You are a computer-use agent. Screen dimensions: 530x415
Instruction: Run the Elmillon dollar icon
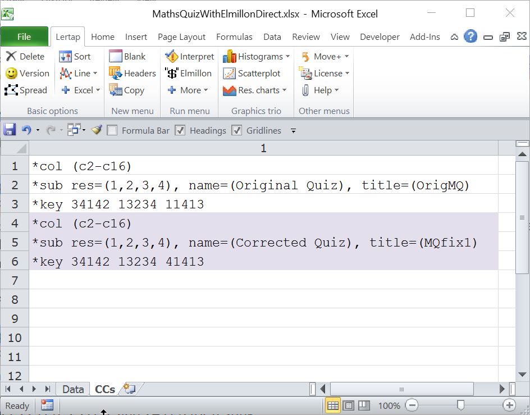point(171,74)
